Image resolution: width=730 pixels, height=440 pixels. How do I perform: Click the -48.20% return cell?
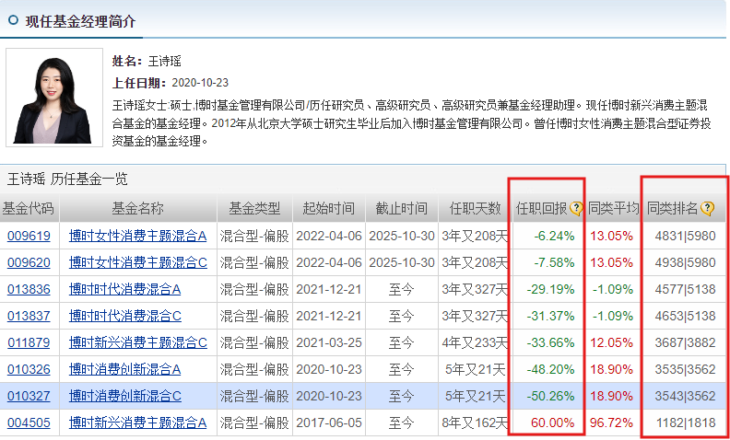[551, 370]
